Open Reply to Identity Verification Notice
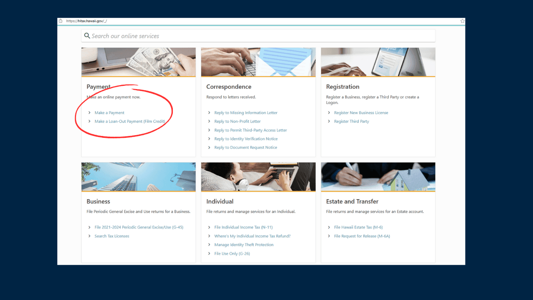 (246, 139)
